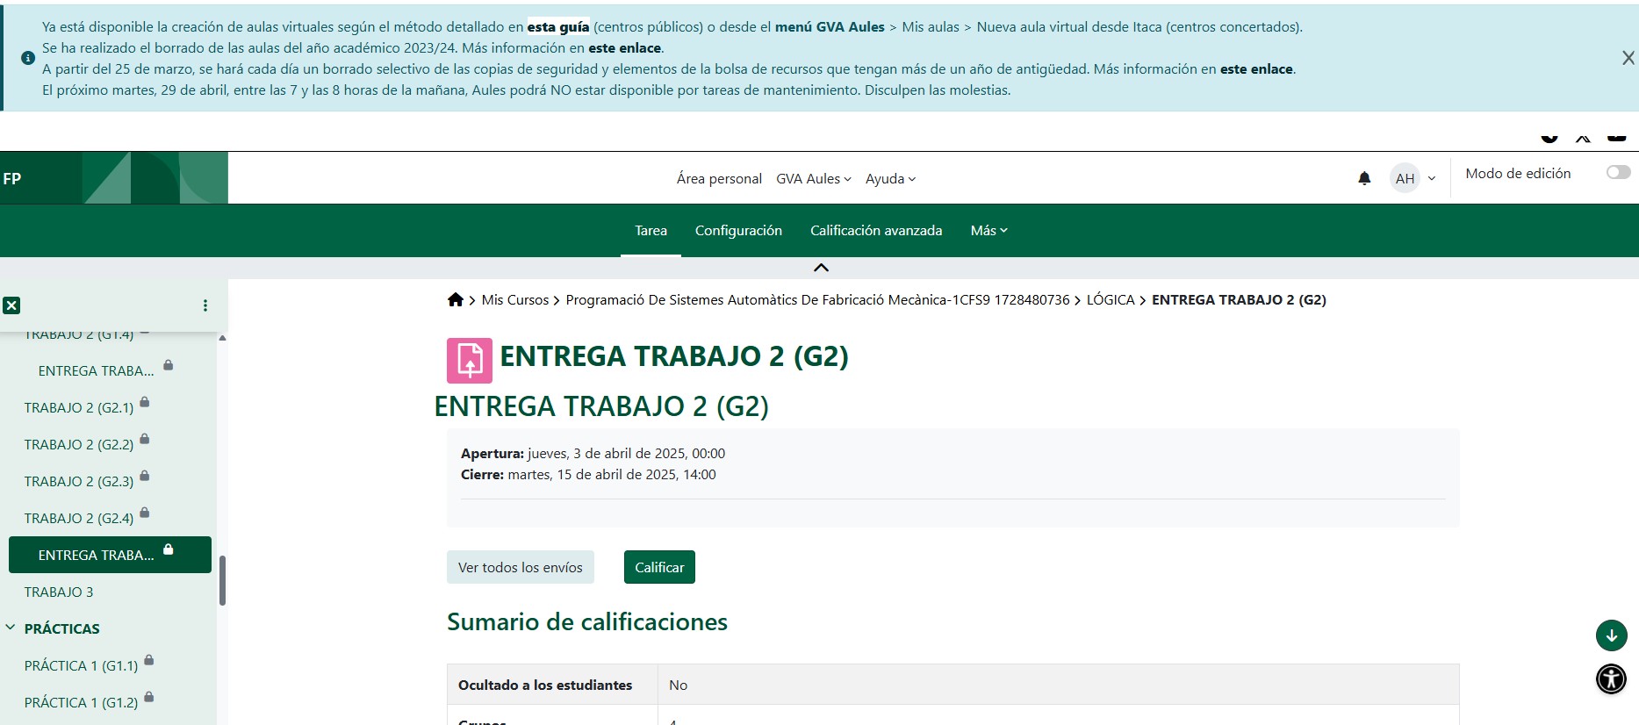
Task: Switch to the Configuración tab
Action: point(738,231)
